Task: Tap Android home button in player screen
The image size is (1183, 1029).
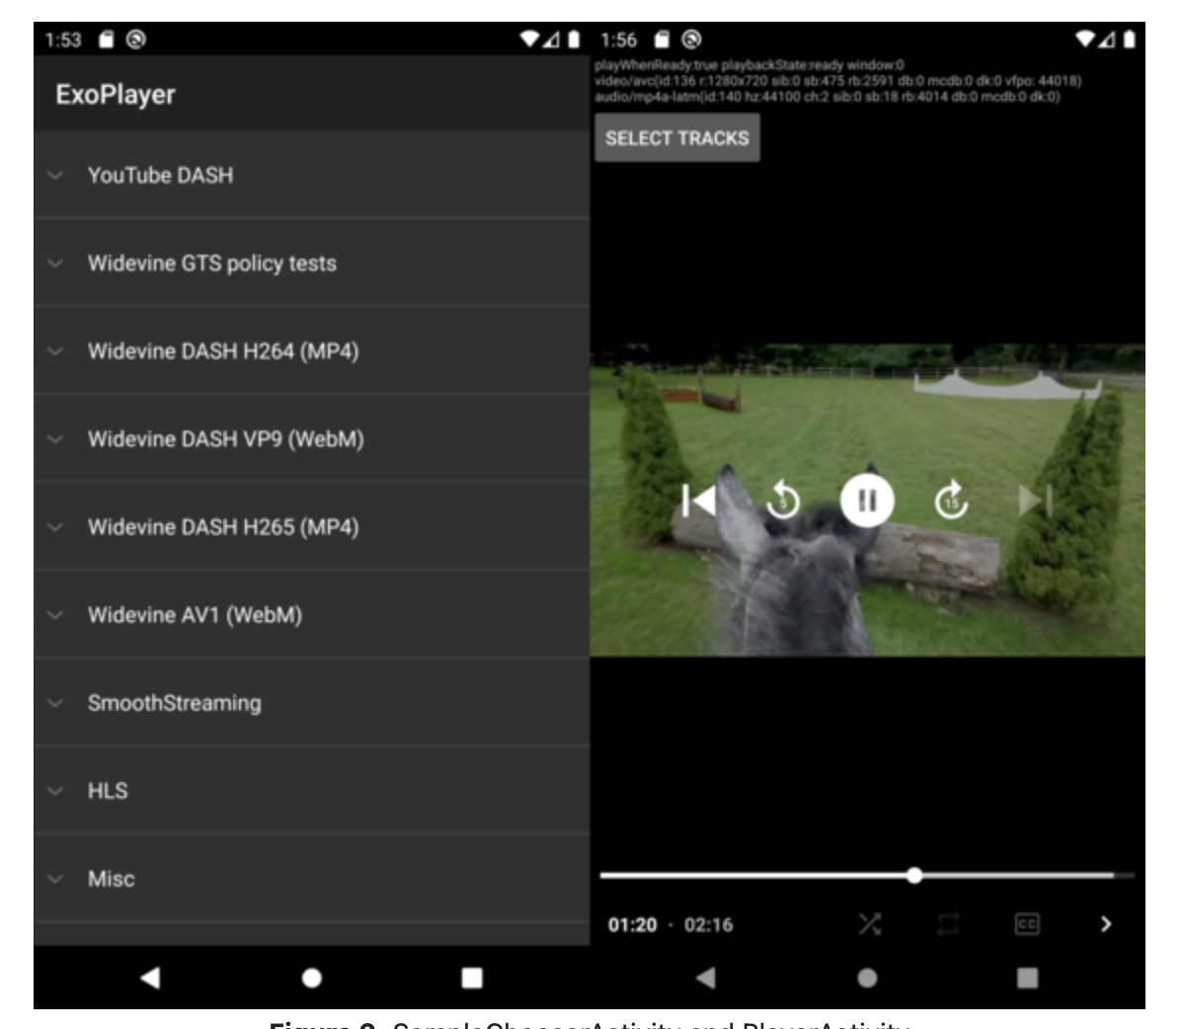Action: point(868,978)
